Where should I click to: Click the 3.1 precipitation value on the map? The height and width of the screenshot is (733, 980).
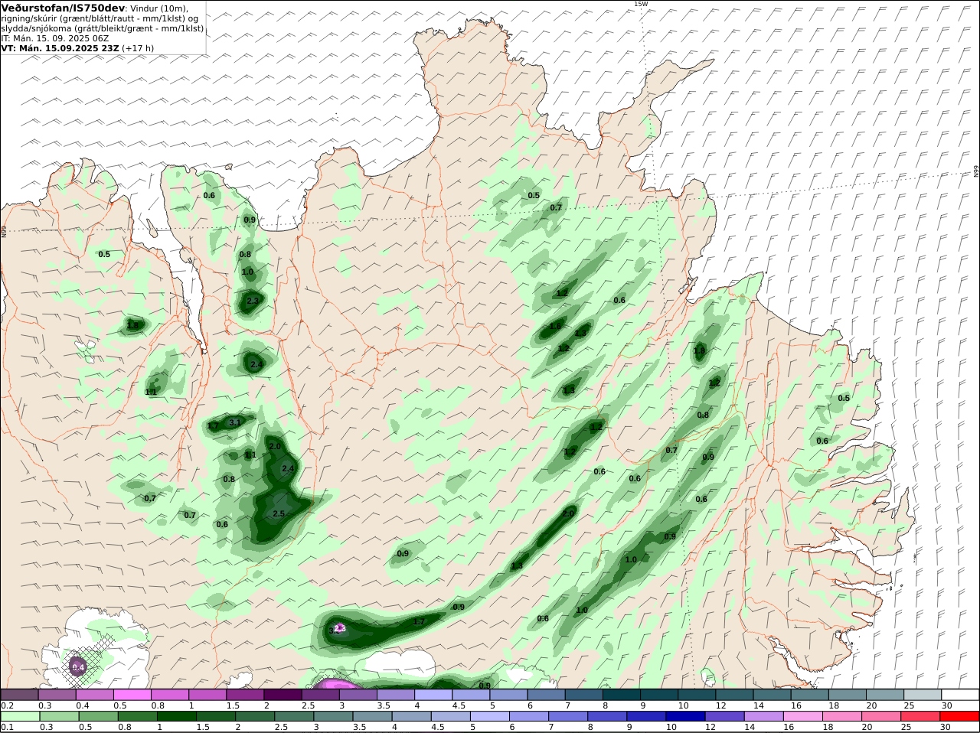tap(235, 422)
